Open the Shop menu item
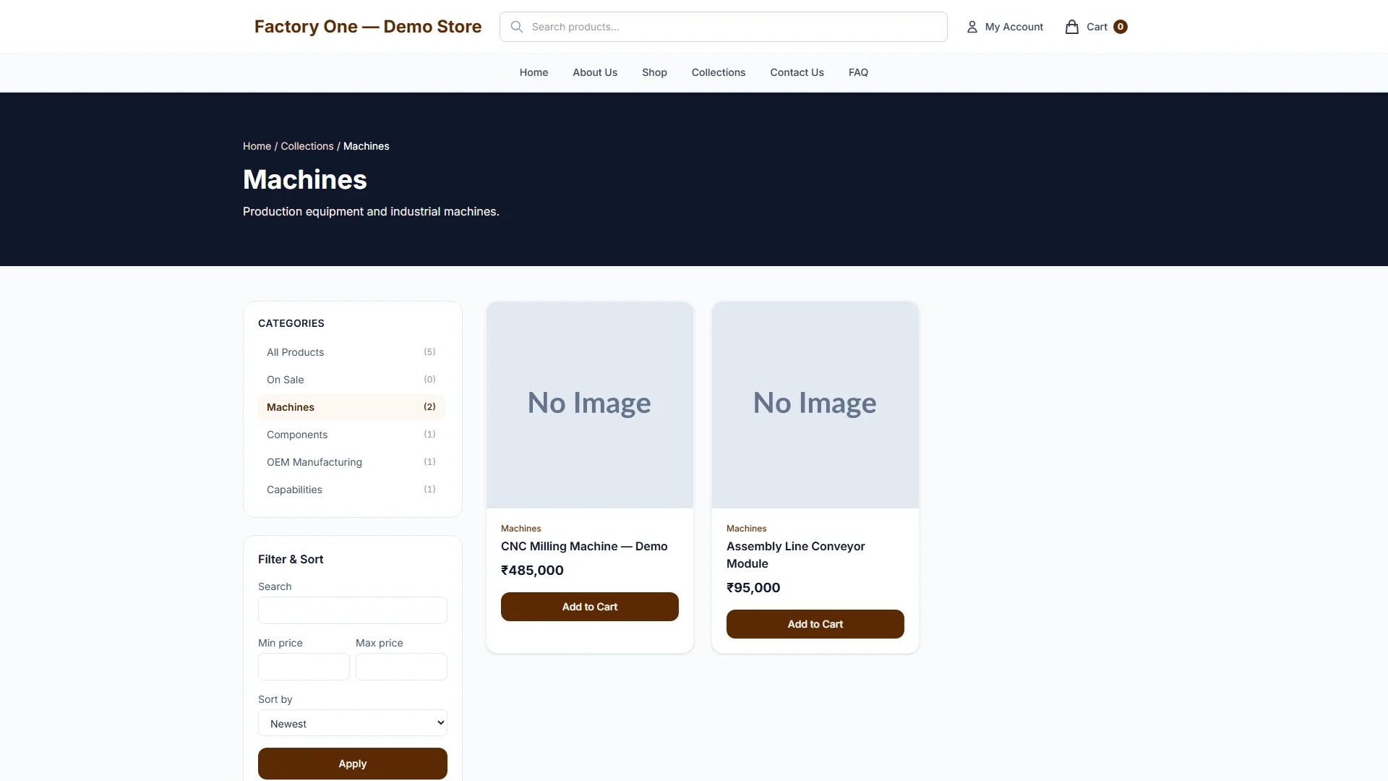 [x=654, y=72]
